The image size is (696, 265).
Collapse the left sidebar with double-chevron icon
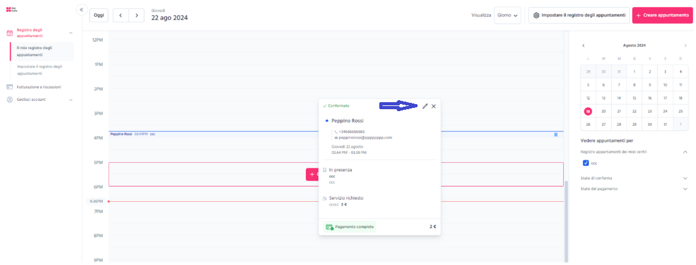[82, 10]
